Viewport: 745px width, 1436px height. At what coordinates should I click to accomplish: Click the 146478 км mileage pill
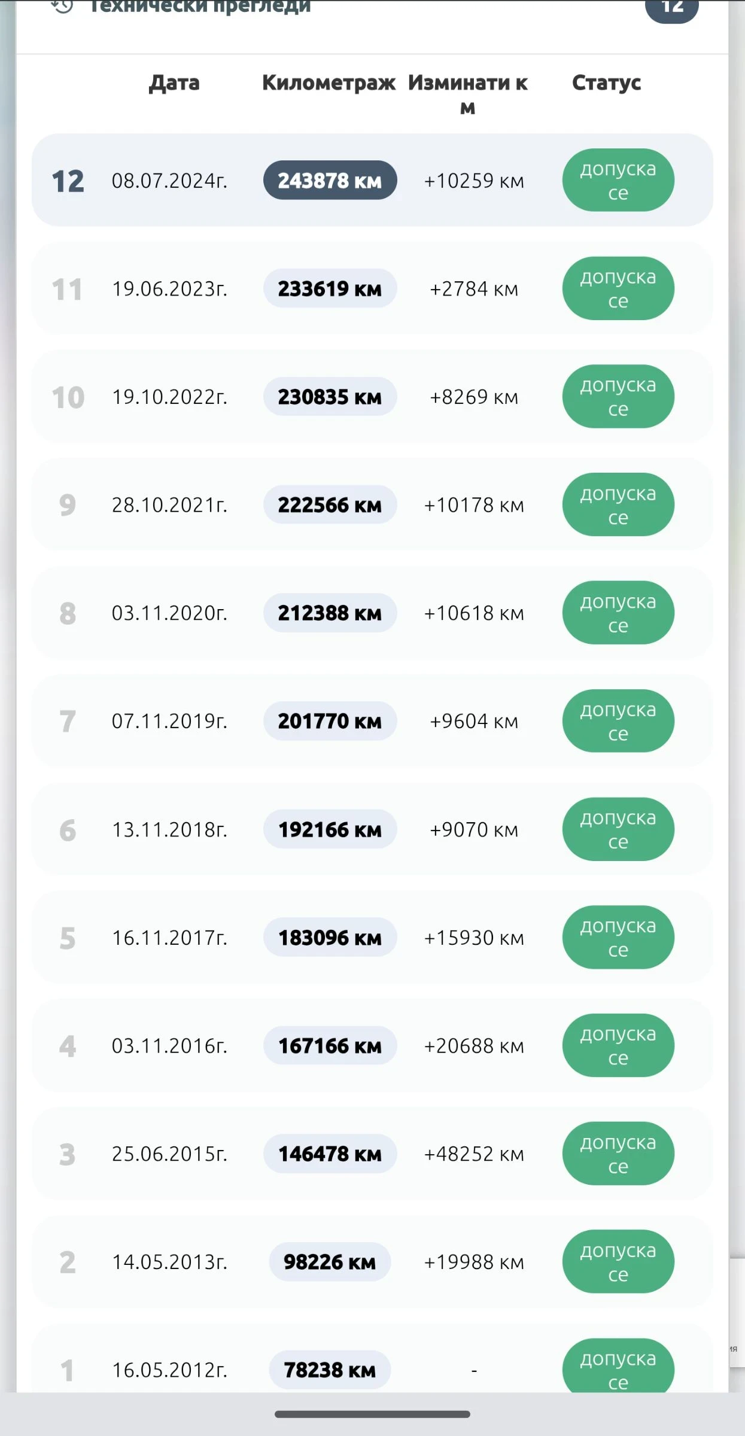point(330,1154)
